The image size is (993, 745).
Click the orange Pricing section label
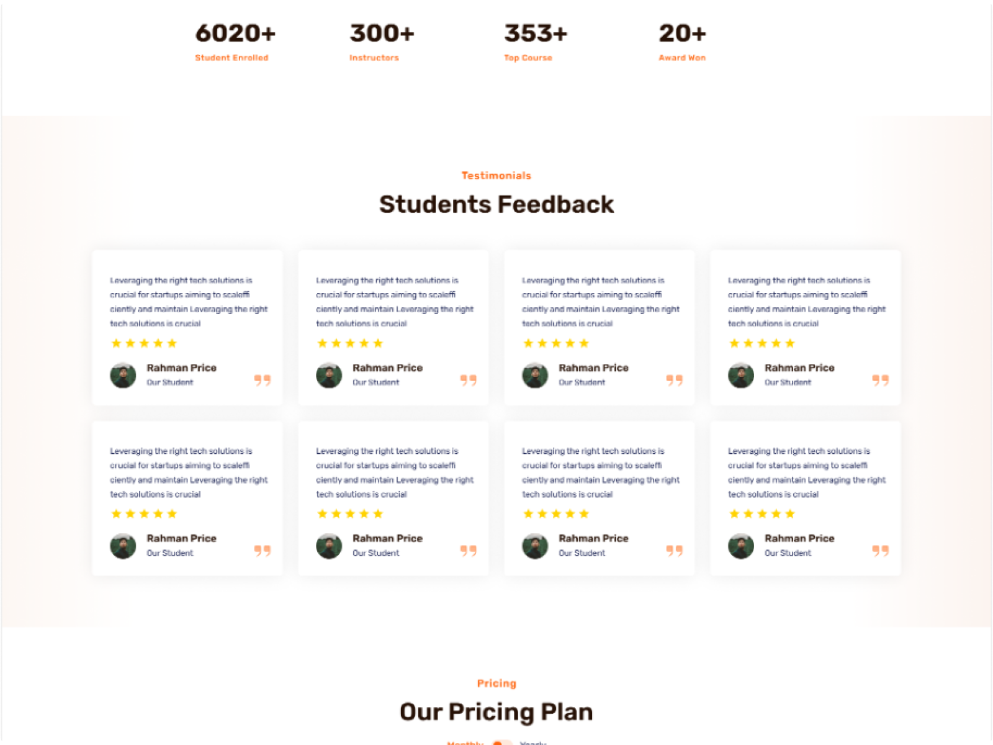coord(496,684)
